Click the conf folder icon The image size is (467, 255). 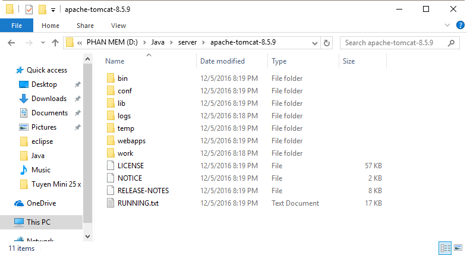pyautogui.click(x=111, y=90)
